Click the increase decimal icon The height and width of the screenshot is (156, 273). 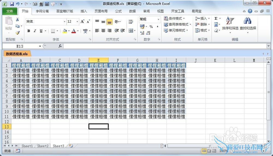[x=142, y=33]
